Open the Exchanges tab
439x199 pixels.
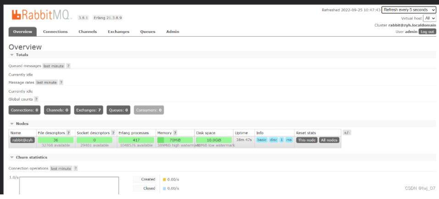(119, 32)
